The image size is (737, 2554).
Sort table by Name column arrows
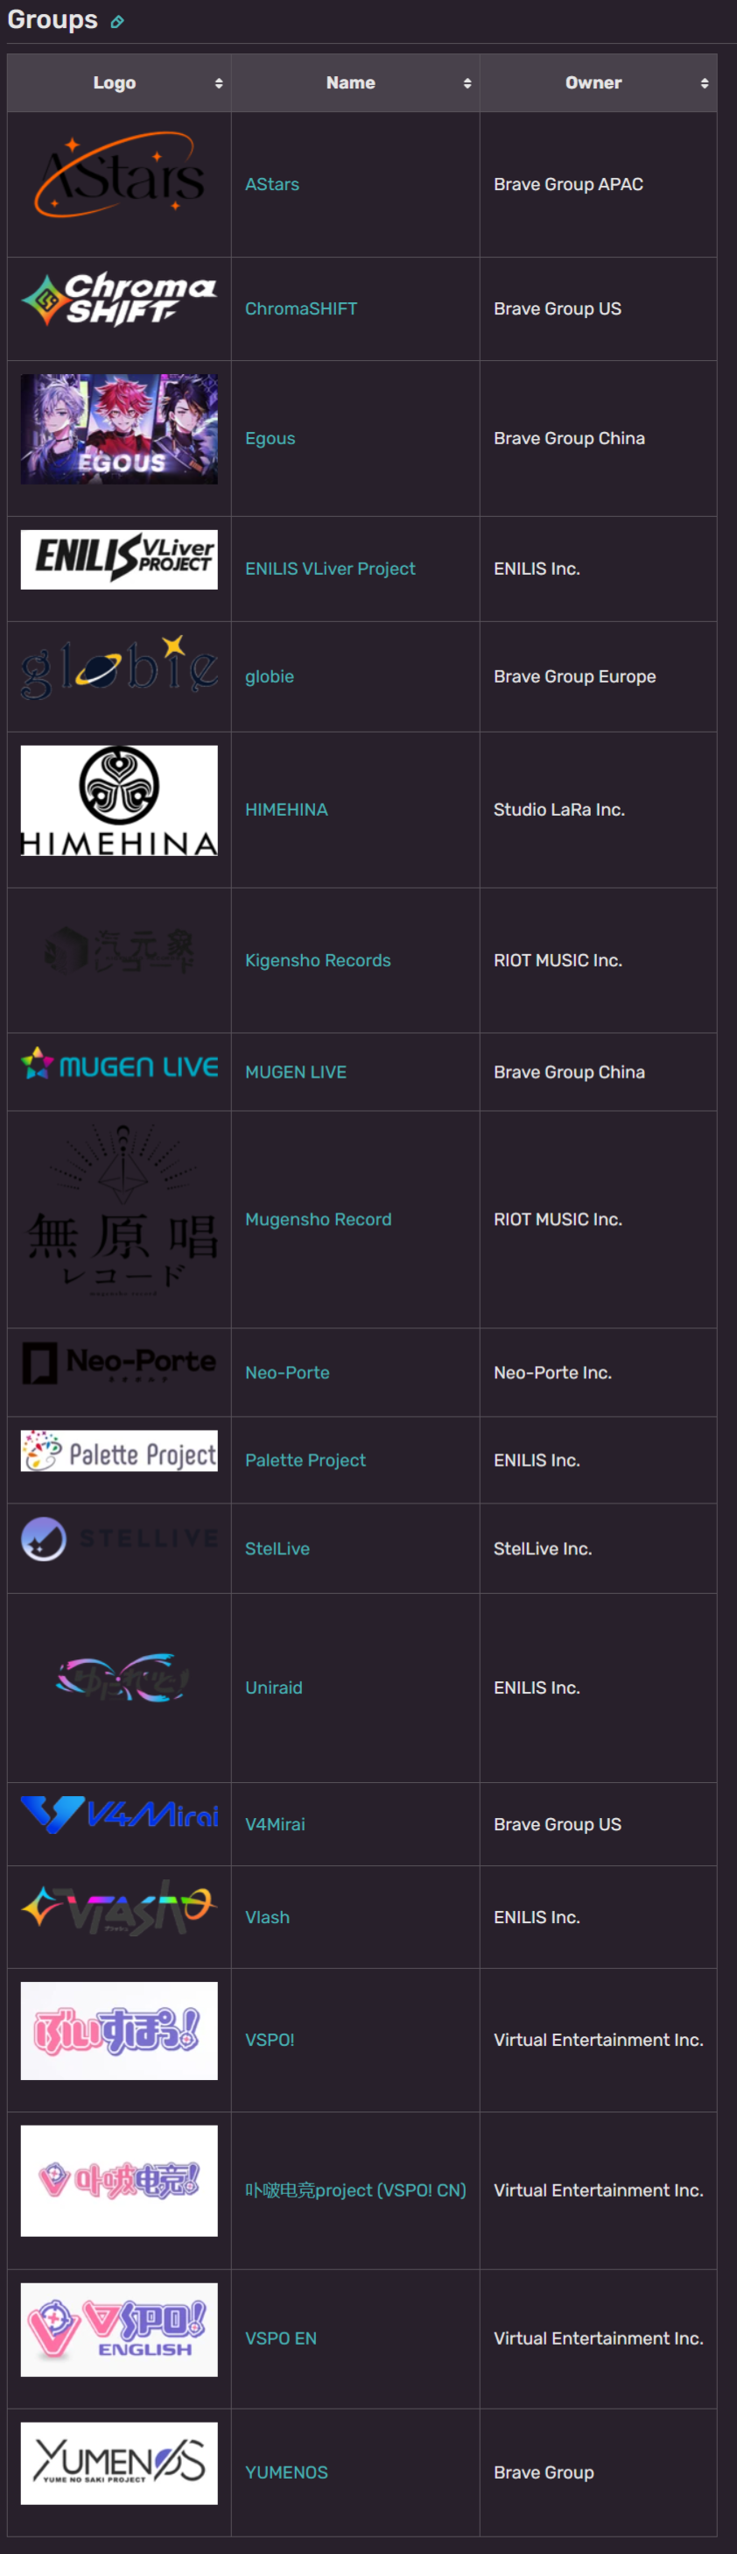[x=467, y=83]
